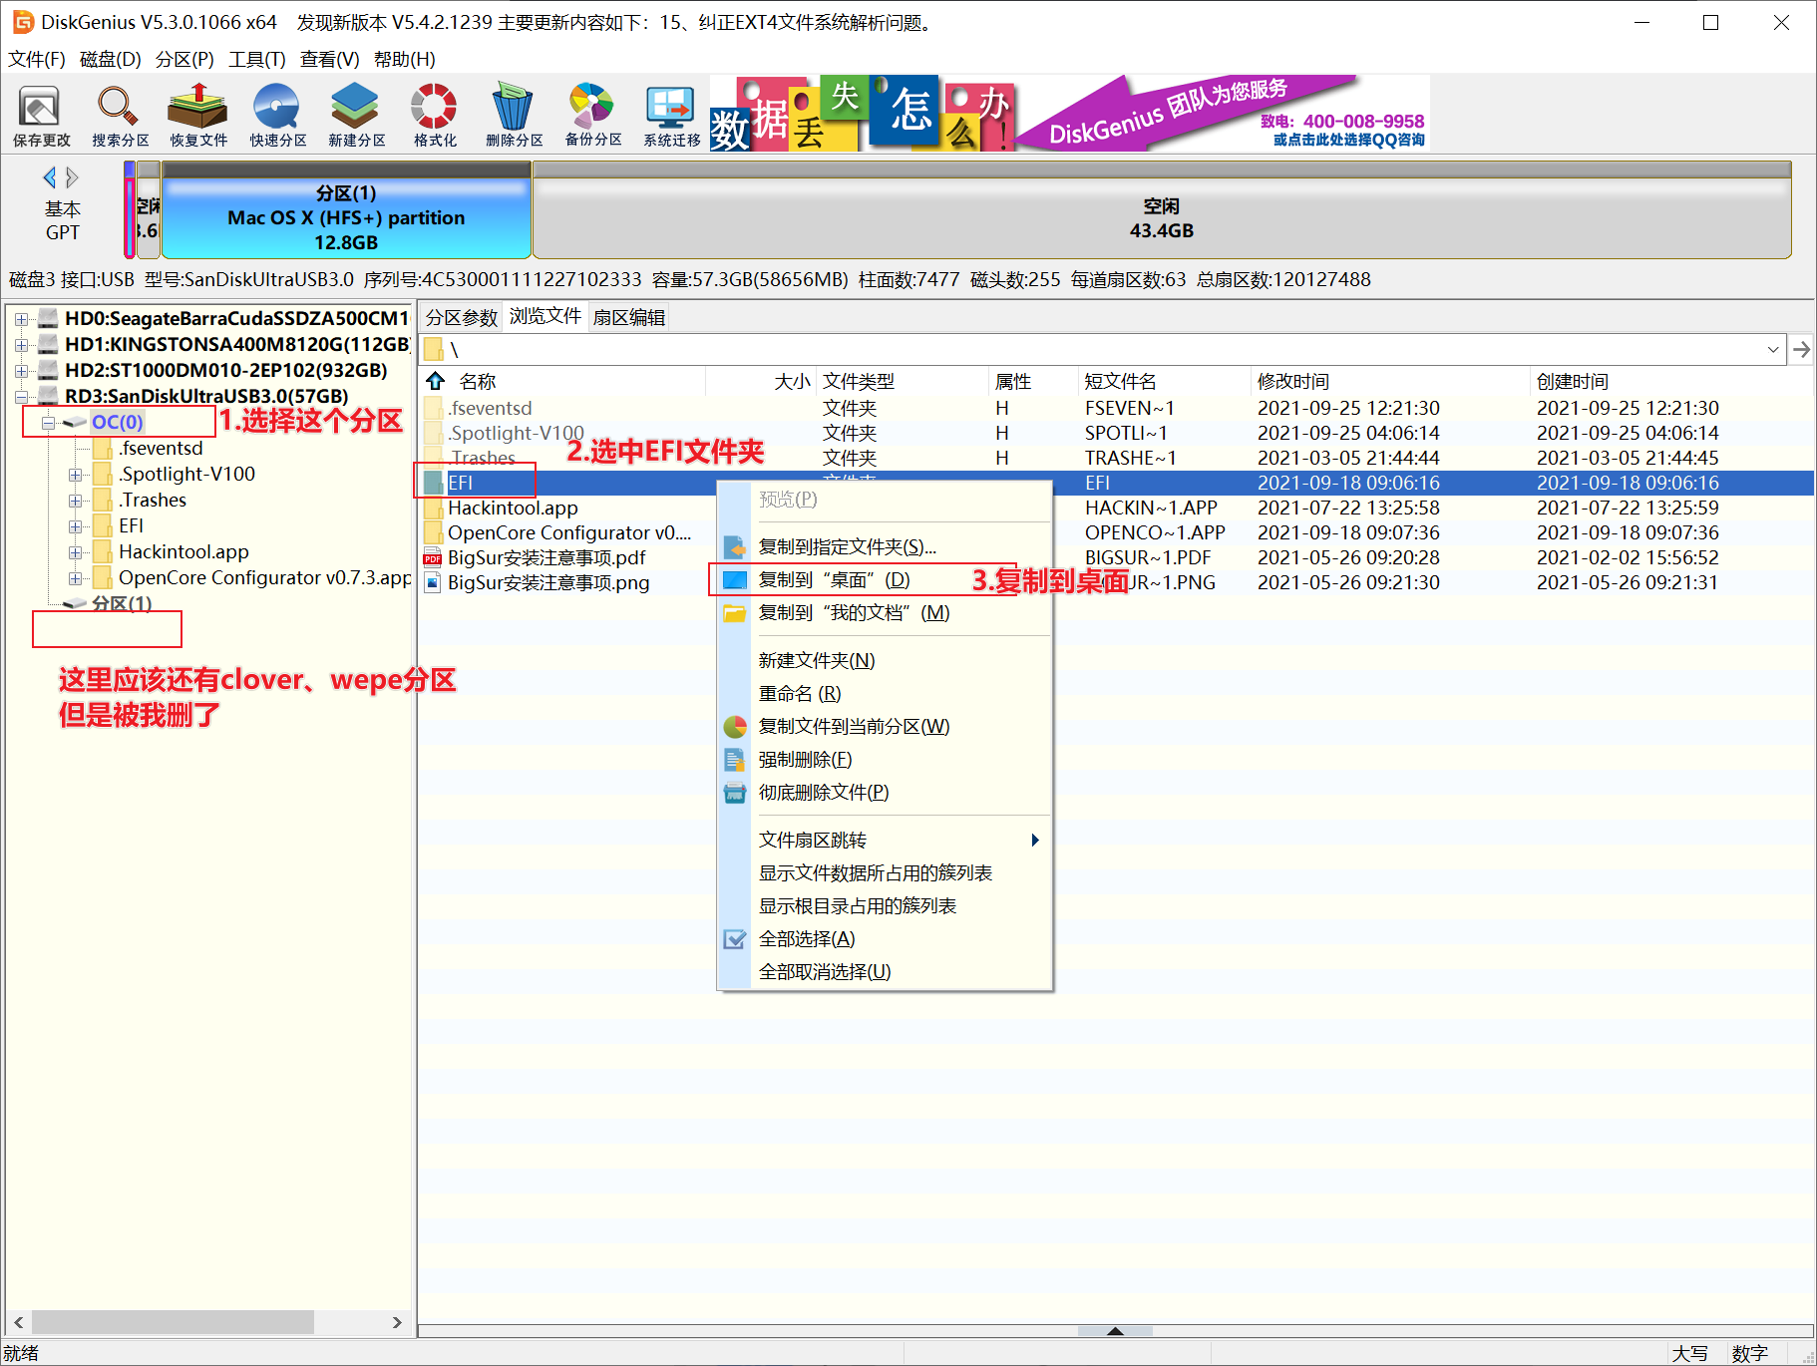
Task: Go to previous disk with left arrow
Action: (50, 177)
